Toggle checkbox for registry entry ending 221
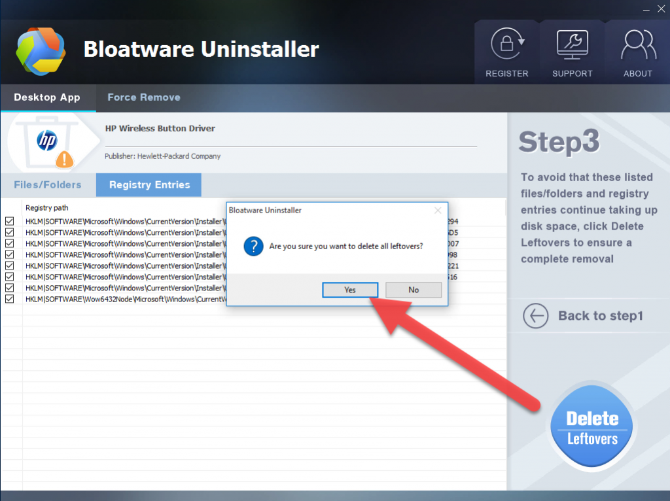 point(9,266)
